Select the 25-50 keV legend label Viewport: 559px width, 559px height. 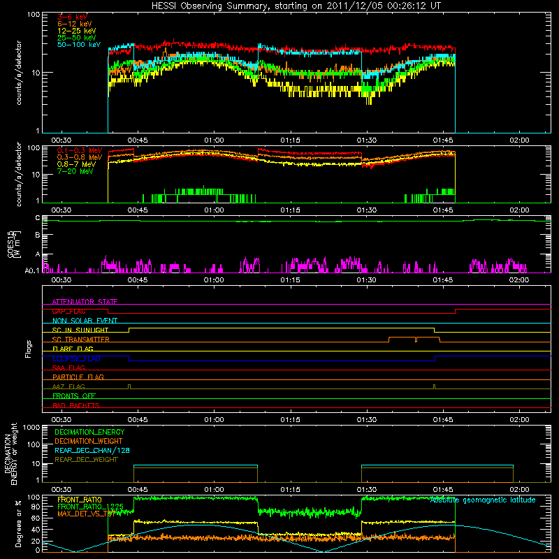pyautogui.click(x=76, y=38)
